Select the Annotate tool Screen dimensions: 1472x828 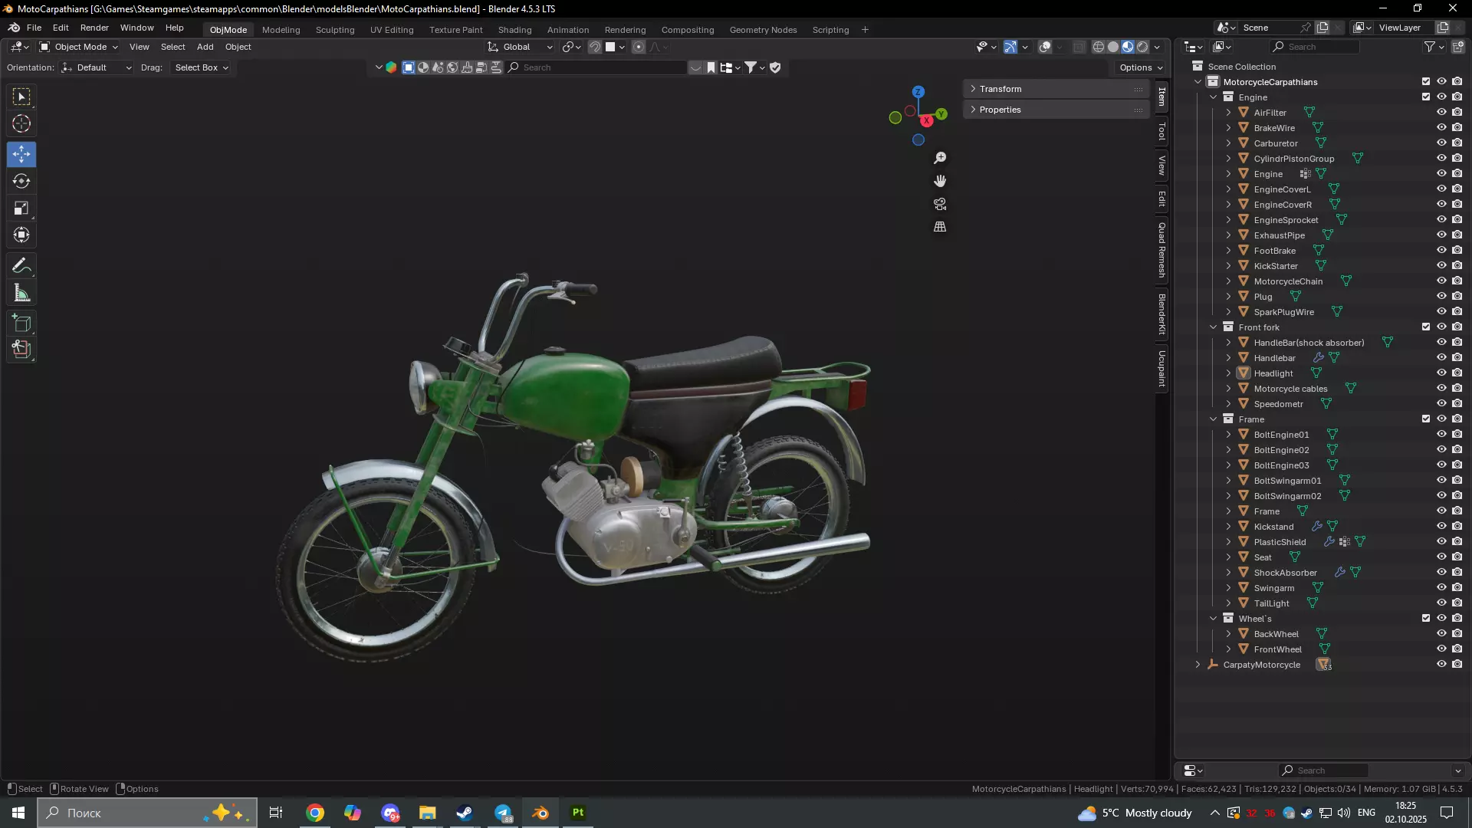click(21, 266)
